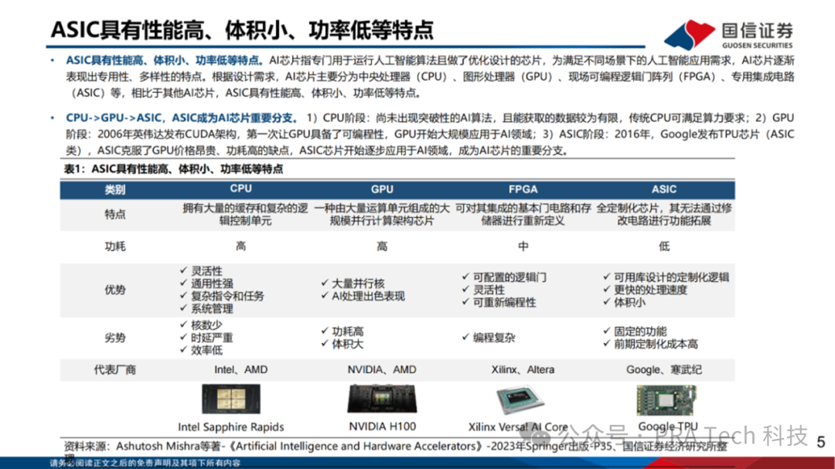The image size is (835, 469).
Task: Select the NVIDIA H100 chip image
Action: pos(382,398)
